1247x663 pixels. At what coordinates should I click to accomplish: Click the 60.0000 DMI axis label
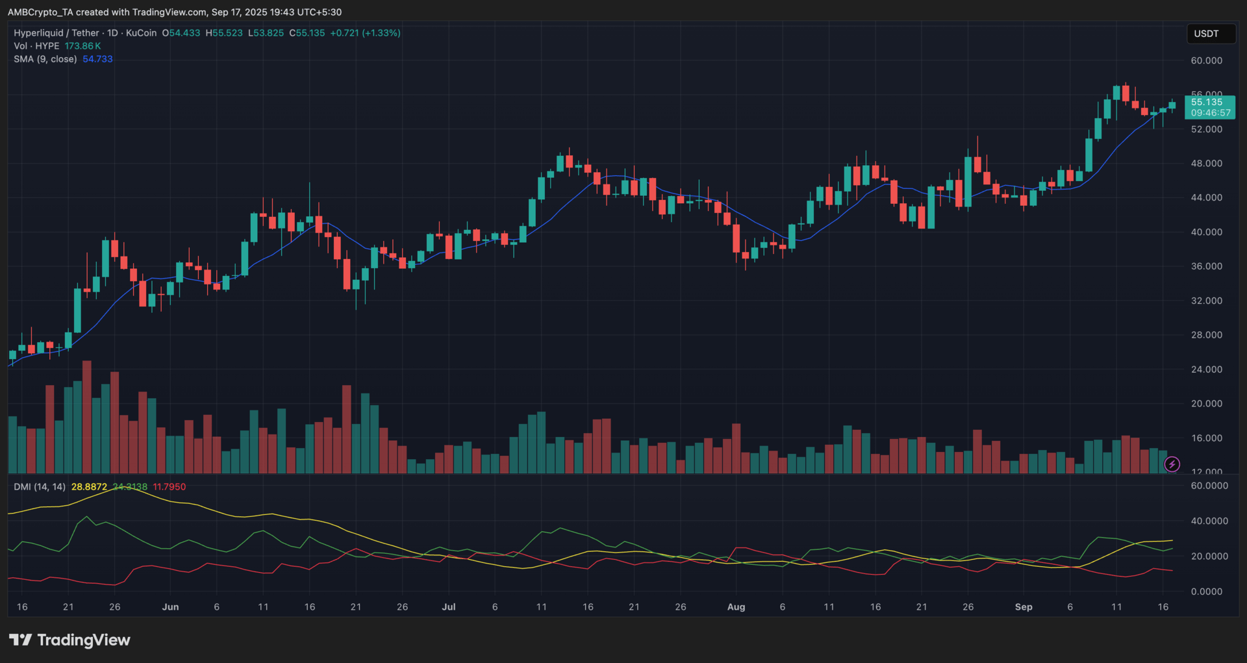point(1209,486)
